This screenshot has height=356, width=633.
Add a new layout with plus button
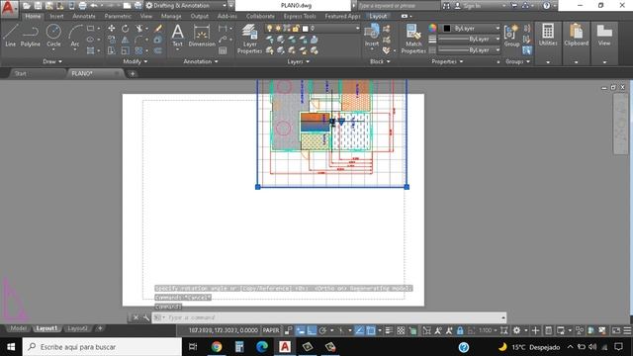click(100, 328)
